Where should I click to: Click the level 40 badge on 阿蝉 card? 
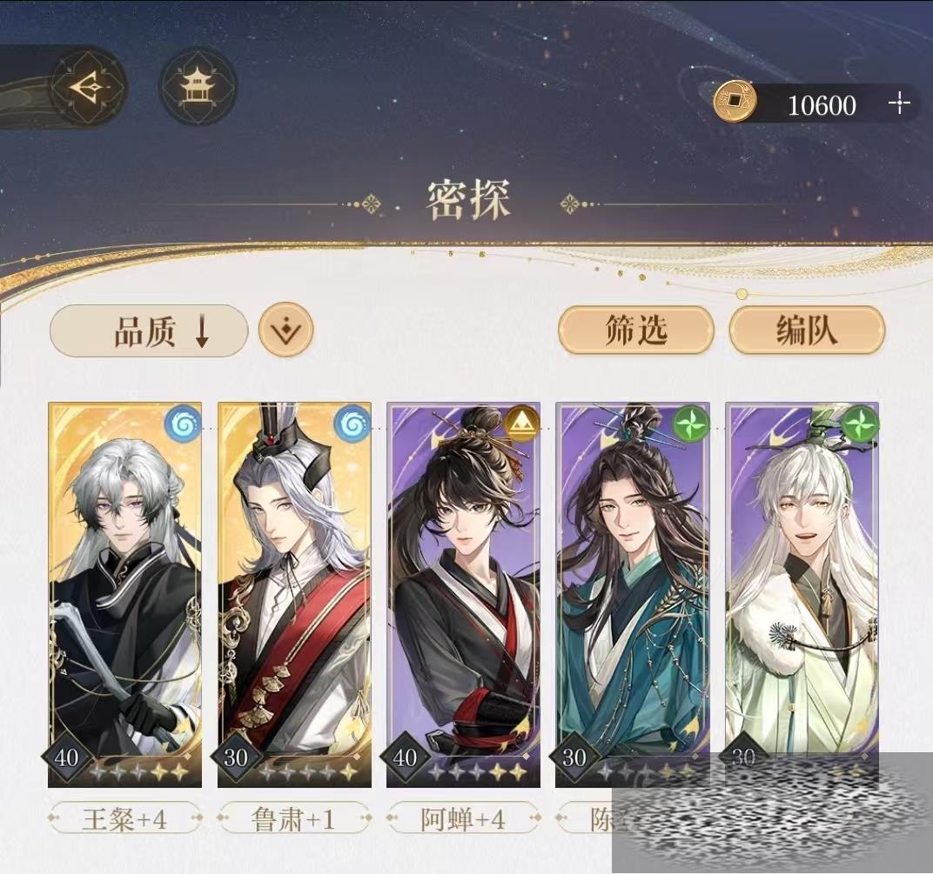(405, 757)
